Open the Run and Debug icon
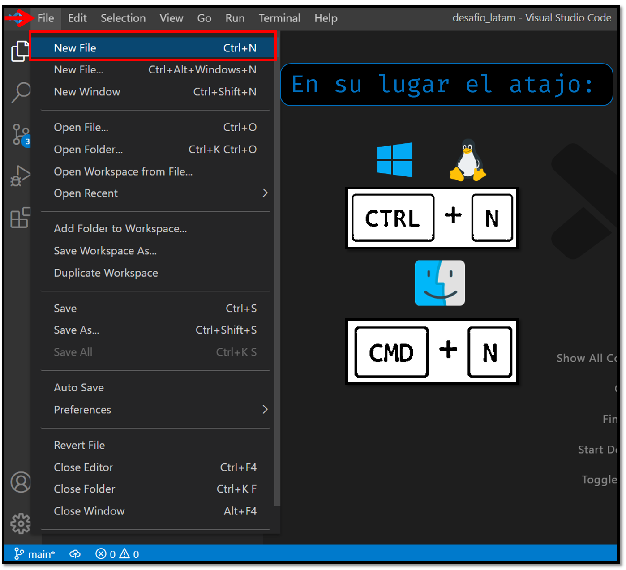 pos(20,176)
